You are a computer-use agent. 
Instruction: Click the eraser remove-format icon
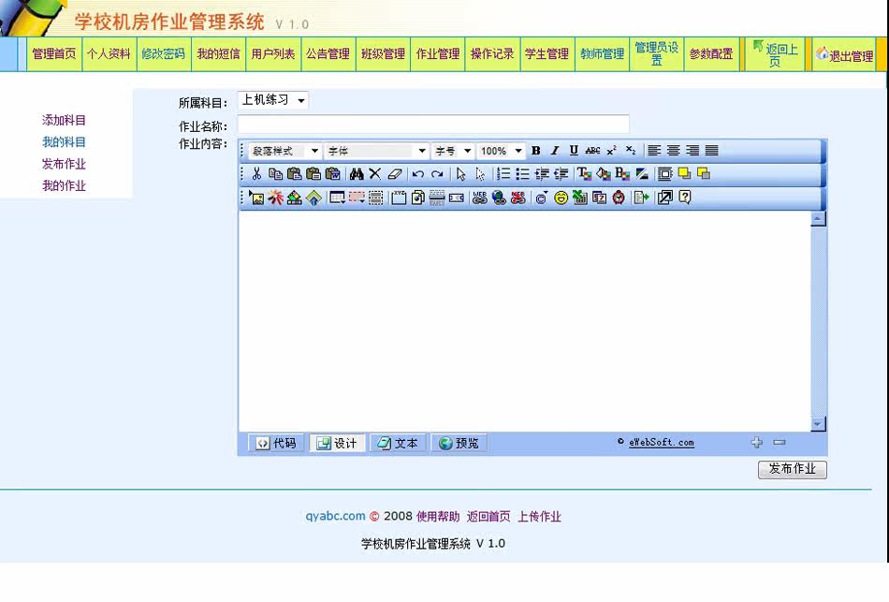coord(395,173)
